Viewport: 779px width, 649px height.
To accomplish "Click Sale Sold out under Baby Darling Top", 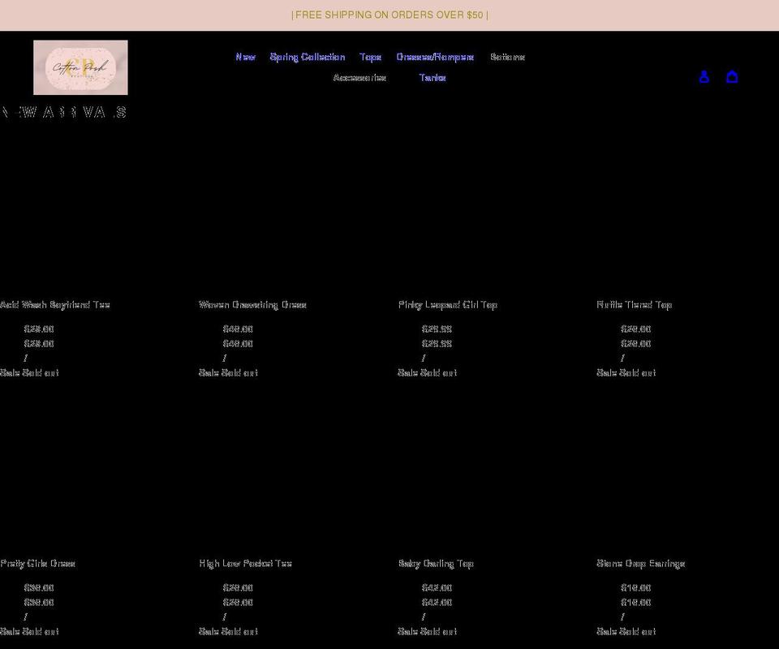I will click(428, 632).
